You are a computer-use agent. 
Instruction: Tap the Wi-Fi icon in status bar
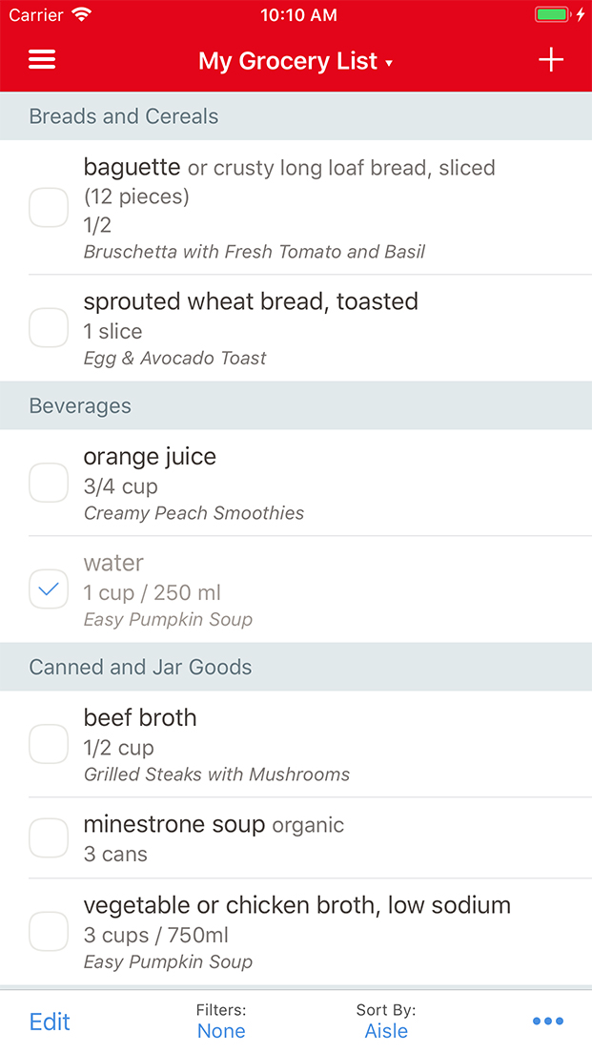(82, 15)
